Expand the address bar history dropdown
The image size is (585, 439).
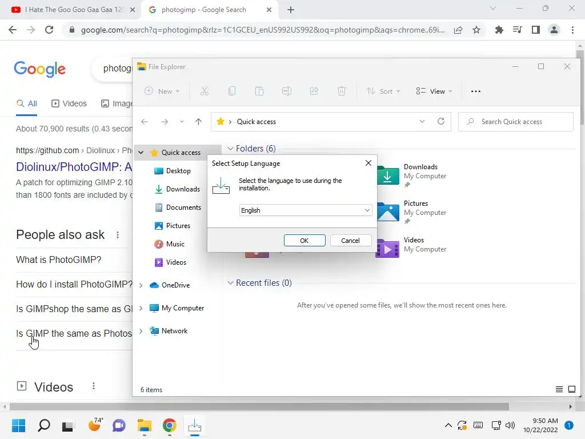coord(422,121)
